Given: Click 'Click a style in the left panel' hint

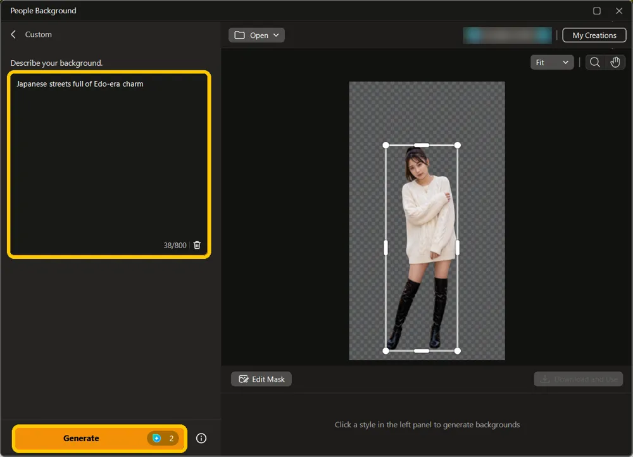Looking at the screenshot, I should [427, 425].
